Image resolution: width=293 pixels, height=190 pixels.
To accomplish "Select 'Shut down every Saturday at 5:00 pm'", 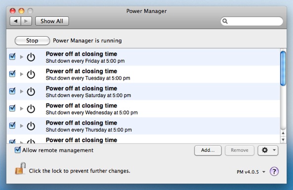I will pyautogui.click(x=88, y=95).
